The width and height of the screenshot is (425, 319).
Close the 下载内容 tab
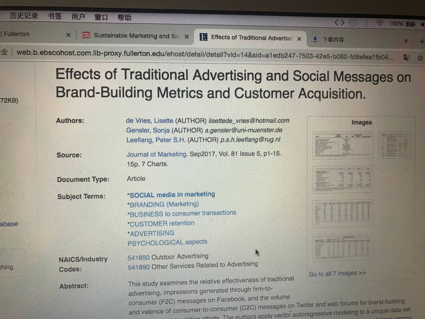coord(406,41)
